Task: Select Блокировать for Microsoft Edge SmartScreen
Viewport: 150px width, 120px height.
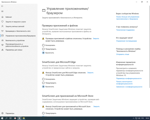Action: tap(48, 79)
